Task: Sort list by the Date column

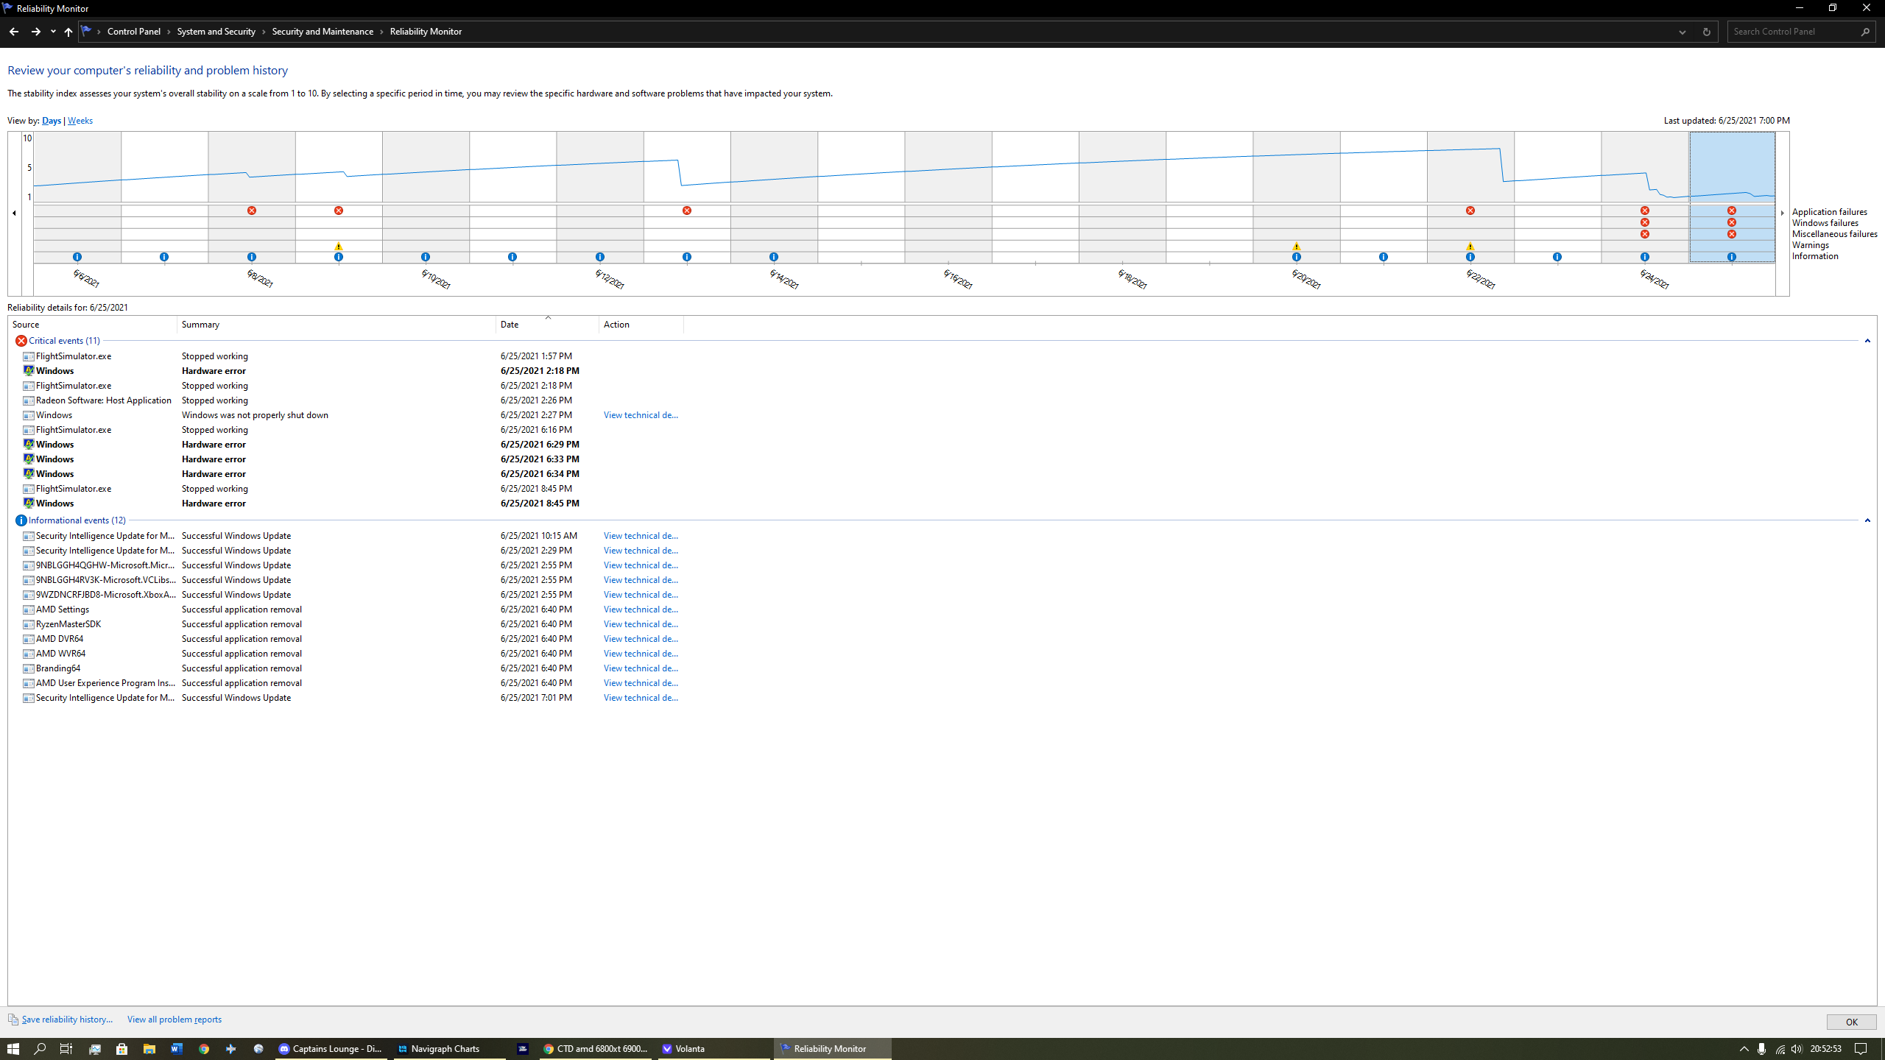Action: pos(548,325)
